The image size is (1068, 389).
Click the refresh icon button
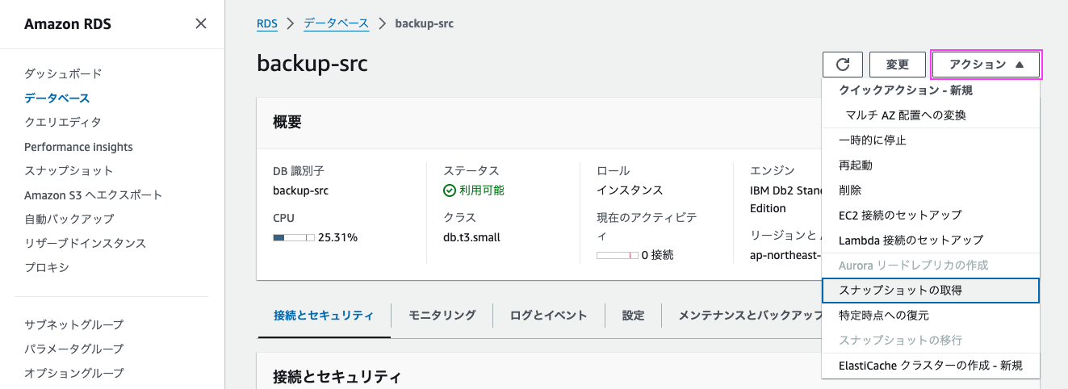(843, 65)
